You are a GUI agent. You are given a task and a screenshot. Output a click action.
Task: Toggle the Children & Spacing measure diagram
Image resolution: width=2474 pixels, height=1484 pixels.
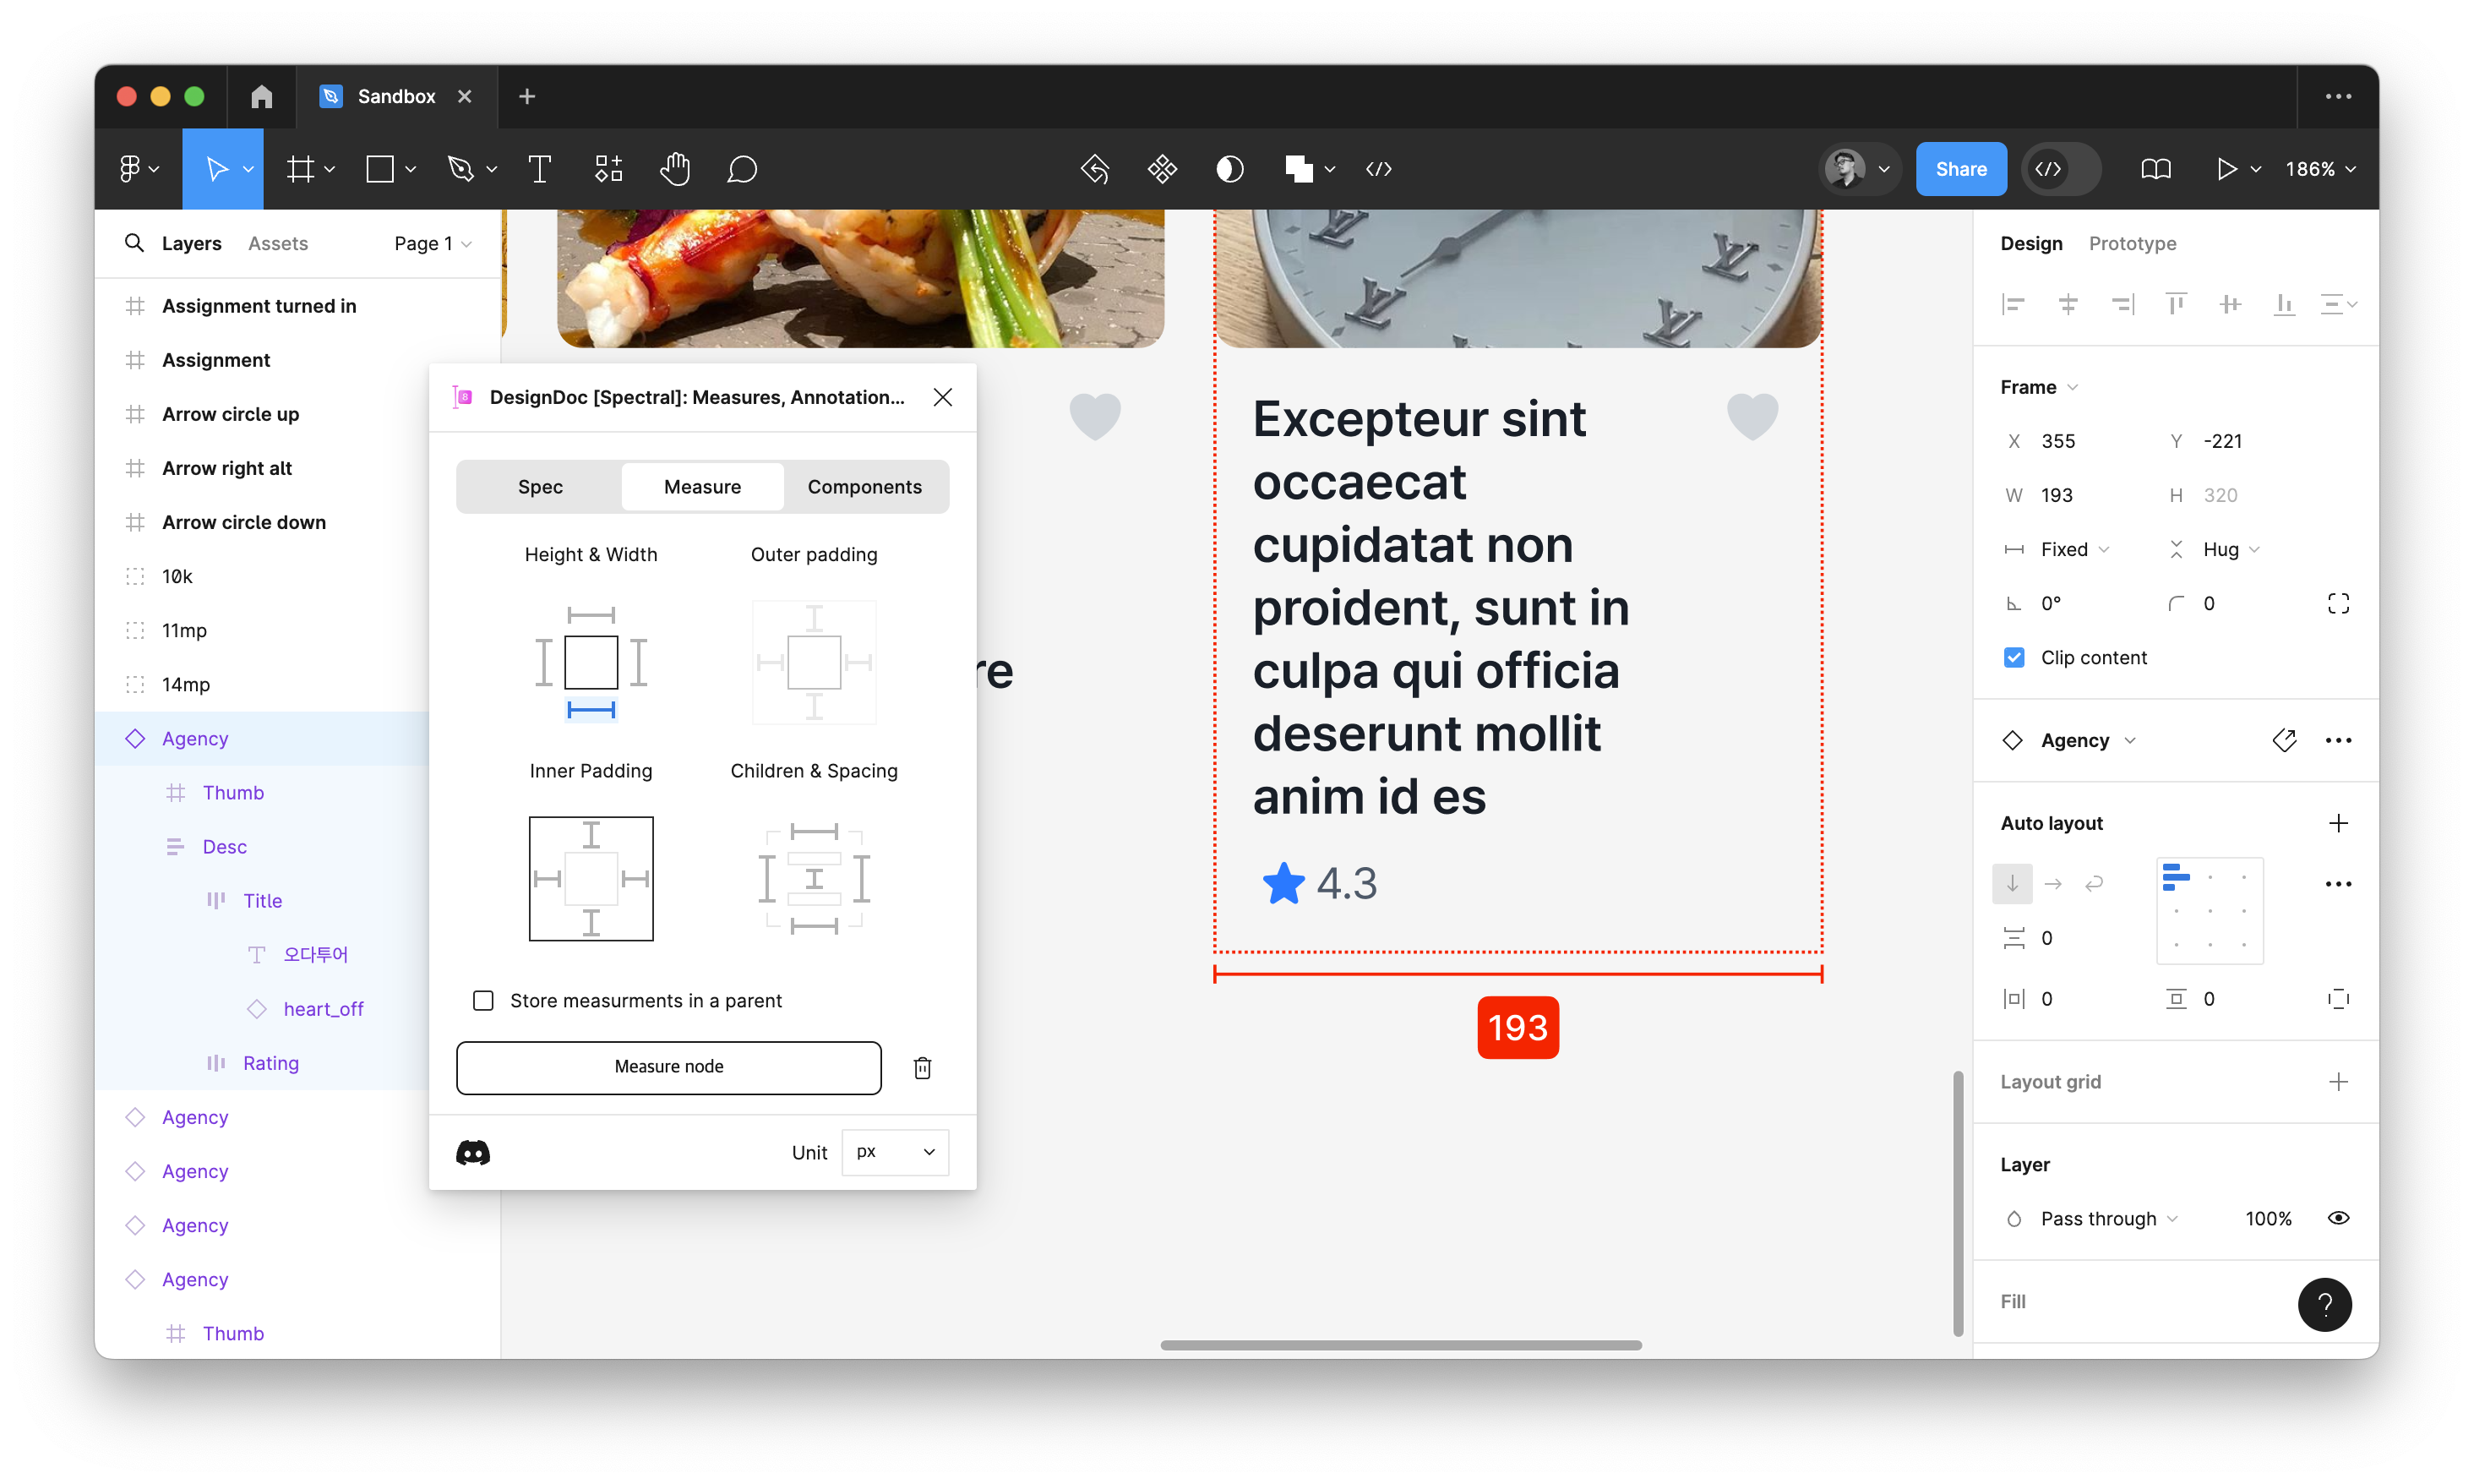coord(814,879)
